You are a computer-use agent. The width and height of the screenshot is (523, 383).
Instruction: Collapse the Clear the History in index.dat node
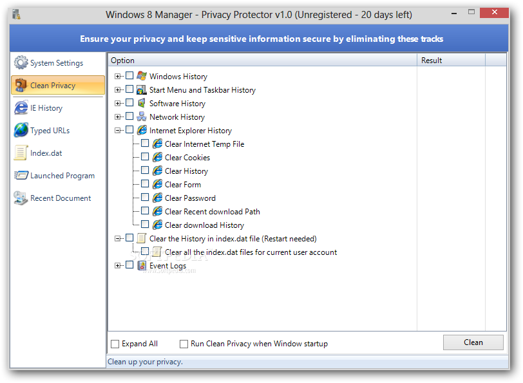tap(117, 238)
